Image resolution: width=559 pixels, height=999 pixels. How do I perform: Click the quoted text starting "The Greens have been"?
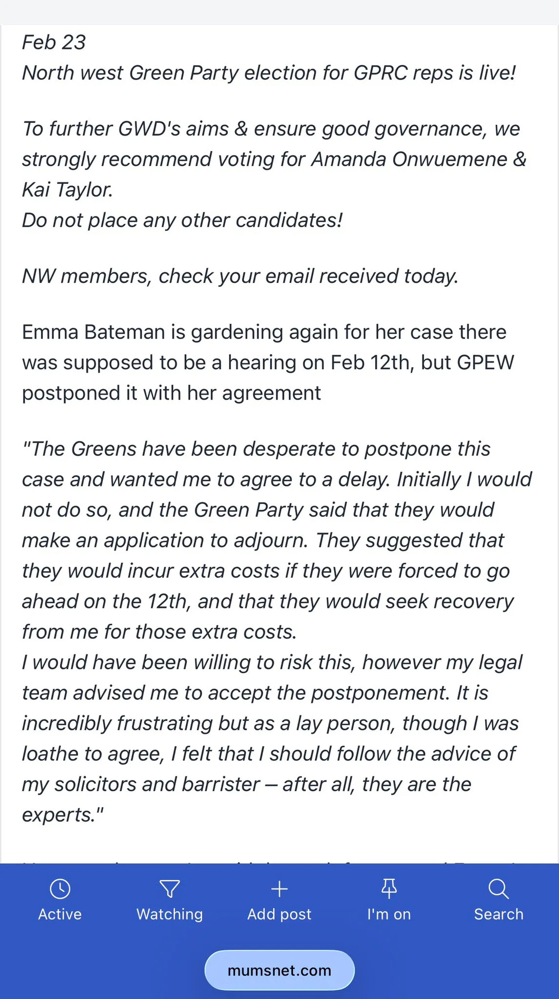coord(277,632)
